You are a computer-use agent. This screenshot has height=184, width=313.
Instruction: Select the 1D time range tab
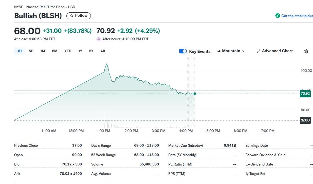[20, 51]
